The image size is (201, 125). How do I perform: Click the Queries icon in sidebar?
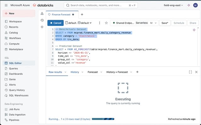6,68
